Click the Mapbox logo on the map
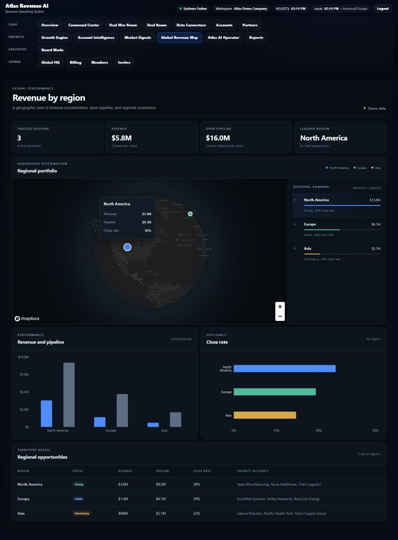The width and height of the screenshot is (398, 540). coord(27,318)
